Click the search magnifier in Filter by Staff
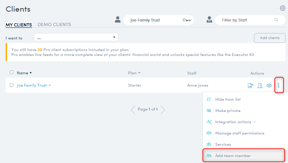The height and width of the screenshot is (163, 288). click(276, 20)
